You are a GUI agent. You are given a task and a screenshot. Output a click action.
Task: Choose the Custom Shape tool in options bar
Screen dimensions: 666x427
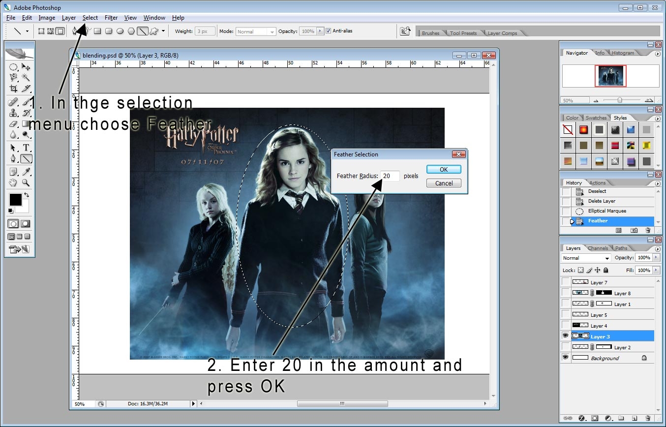[154, 31]
